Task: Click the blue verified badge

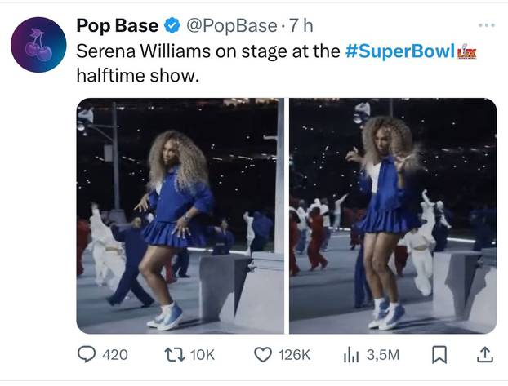Action: 172,27
